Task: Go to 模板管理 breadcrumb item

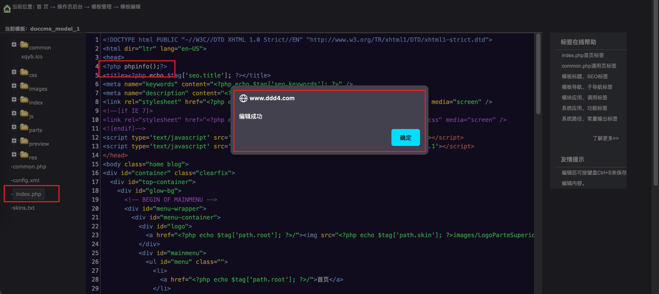Action: (101, 7)
